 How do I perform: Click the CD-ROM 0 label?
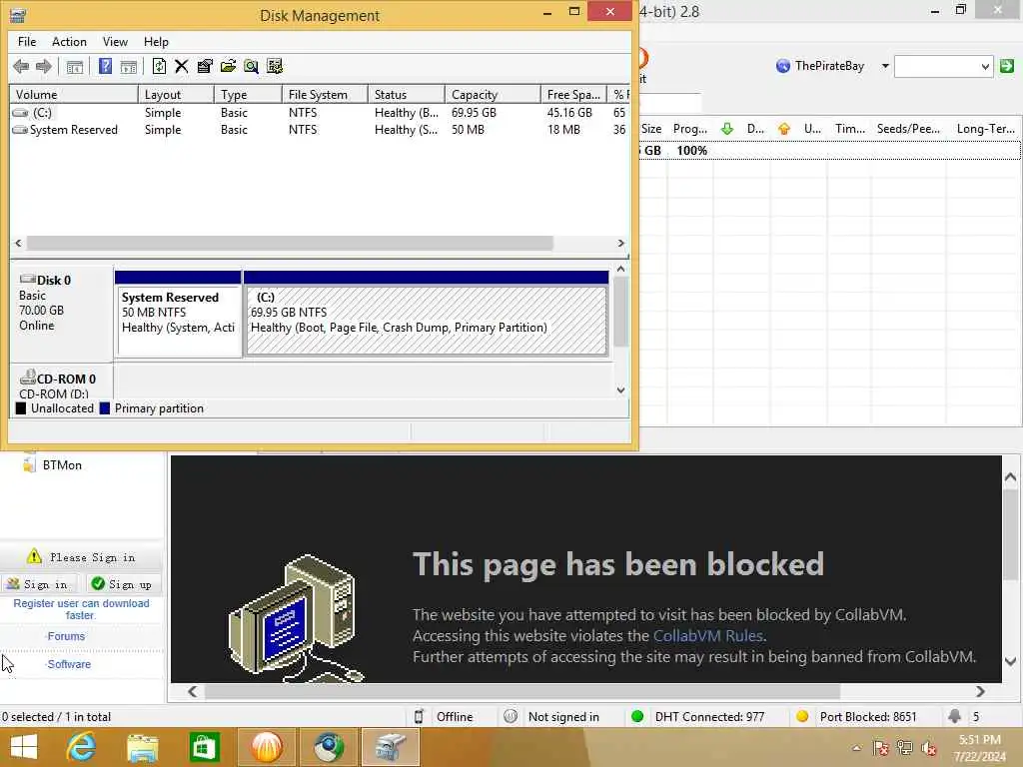(x=66, y=379)
